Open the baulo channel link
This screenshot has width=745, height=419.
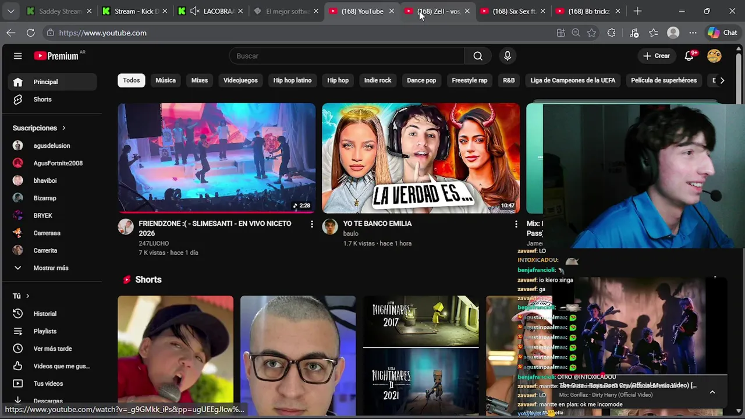click(350, 233)
